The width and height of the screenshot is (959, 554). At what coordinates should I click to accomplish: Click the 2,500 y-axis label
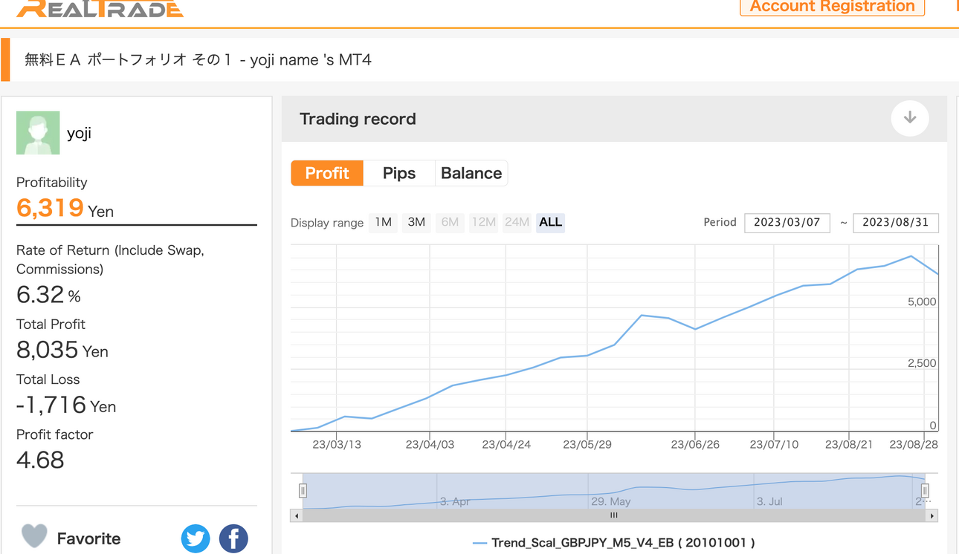(922, 363)
